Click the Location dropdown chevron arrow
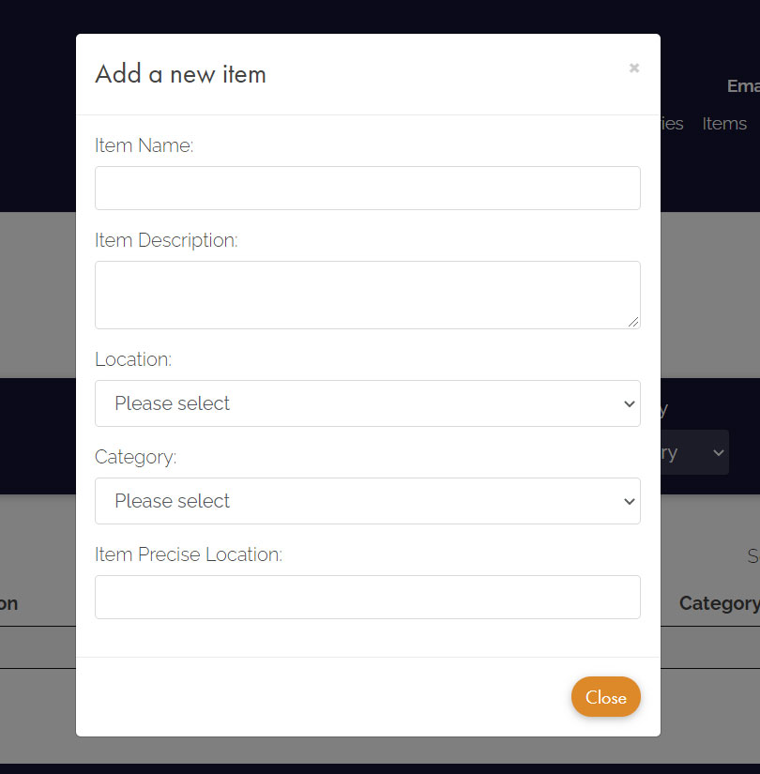Screen dimensions: 760x774 pyautogui.click(x=629, y=403)
